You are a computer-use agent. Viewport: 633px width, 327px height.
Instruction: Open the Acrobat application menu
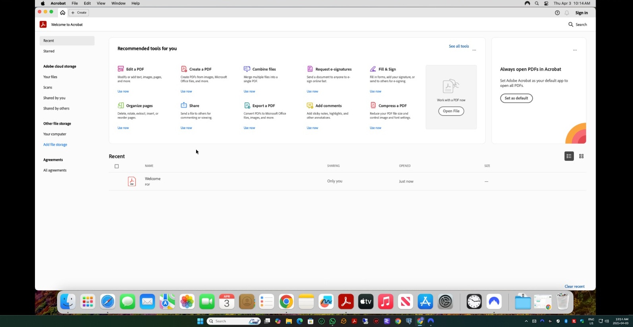[x=58, y=3]
